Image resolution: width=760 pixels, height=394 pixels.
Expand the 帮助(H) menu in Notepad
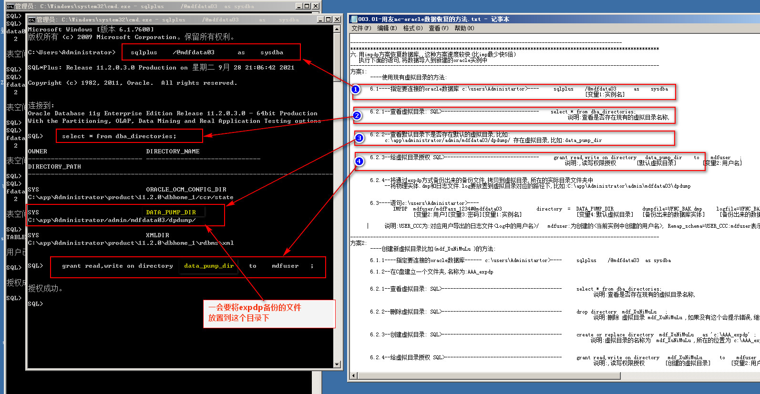464,28
